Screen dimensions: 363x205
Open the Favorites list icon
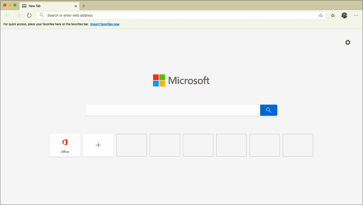point(333,15)
